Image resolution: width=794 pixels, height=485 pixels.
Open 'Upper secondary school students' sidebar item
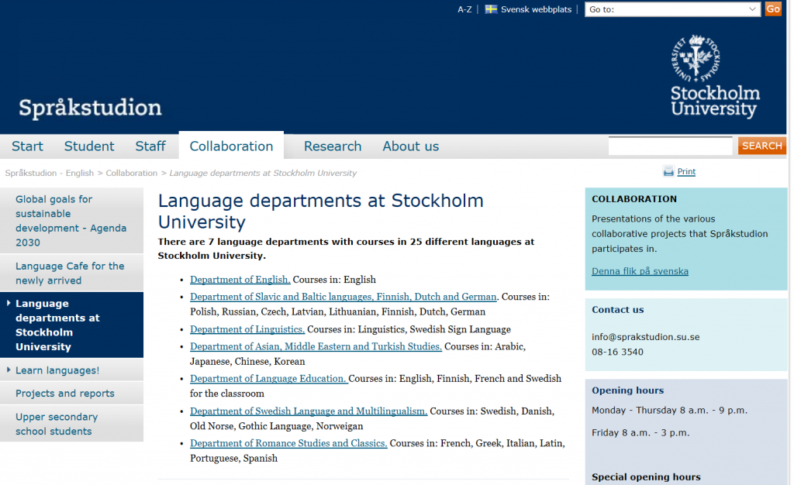pyautogui.click(x=71, y=424)
